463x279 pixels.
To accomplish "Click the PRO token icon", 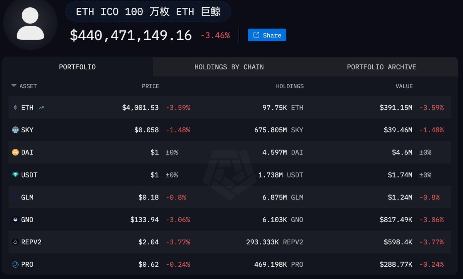I will click(x=15, y=264).
